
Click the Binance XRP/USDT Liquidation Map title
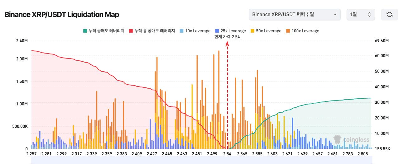pyautogui.click(x=62, y=15)
